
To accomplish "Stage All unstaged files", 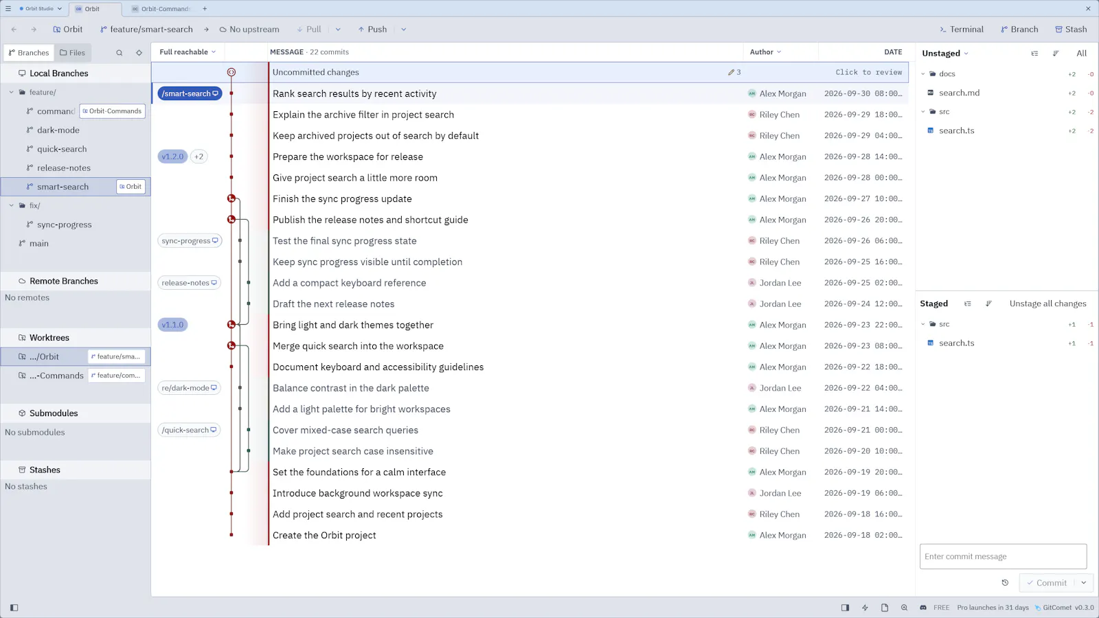I will tap(1081, 54).
